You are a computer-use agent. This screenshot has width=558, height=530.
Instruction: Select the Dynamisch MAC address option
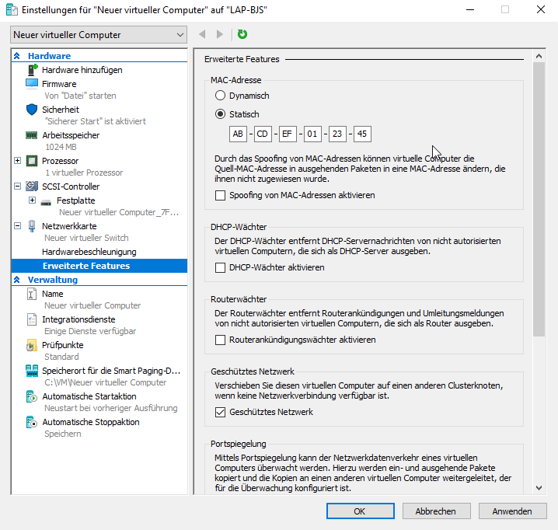(220, 96)
